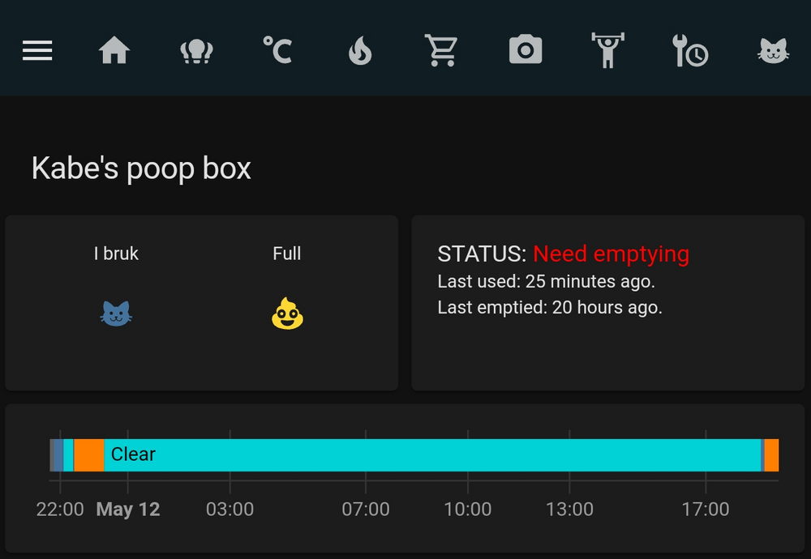Click the cyan "Clear" timeline segment
Viewport: 811px width, 559px height.
coord(430,454)
